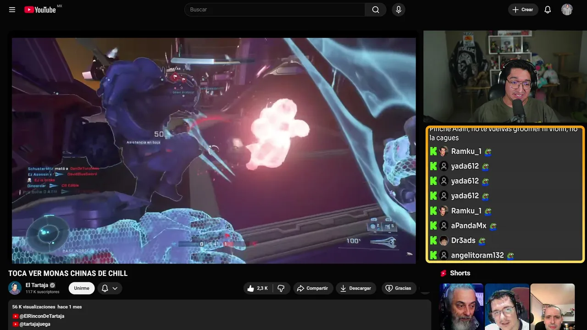Click the verified badge next to El Tartaja

tap(53, 285)
